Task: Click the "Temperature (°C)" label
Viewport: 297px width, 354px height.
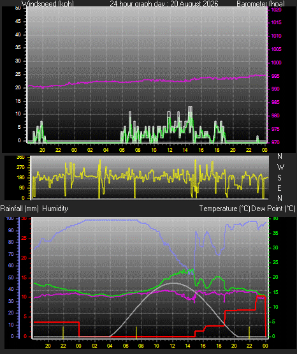Action: point(224,209)
